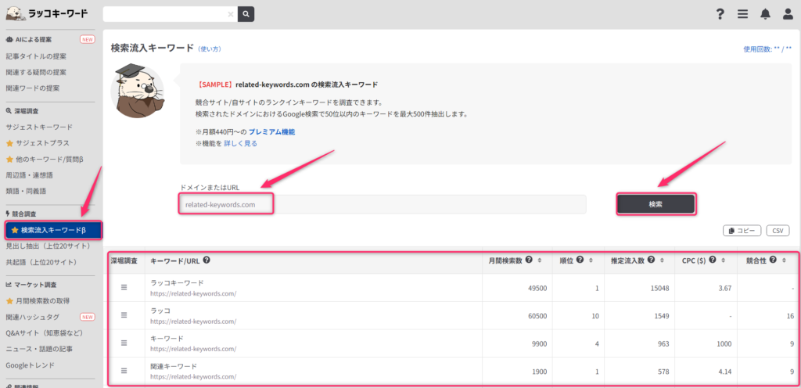
Task: Open the help question mark icon
Action: pos(720,14)
